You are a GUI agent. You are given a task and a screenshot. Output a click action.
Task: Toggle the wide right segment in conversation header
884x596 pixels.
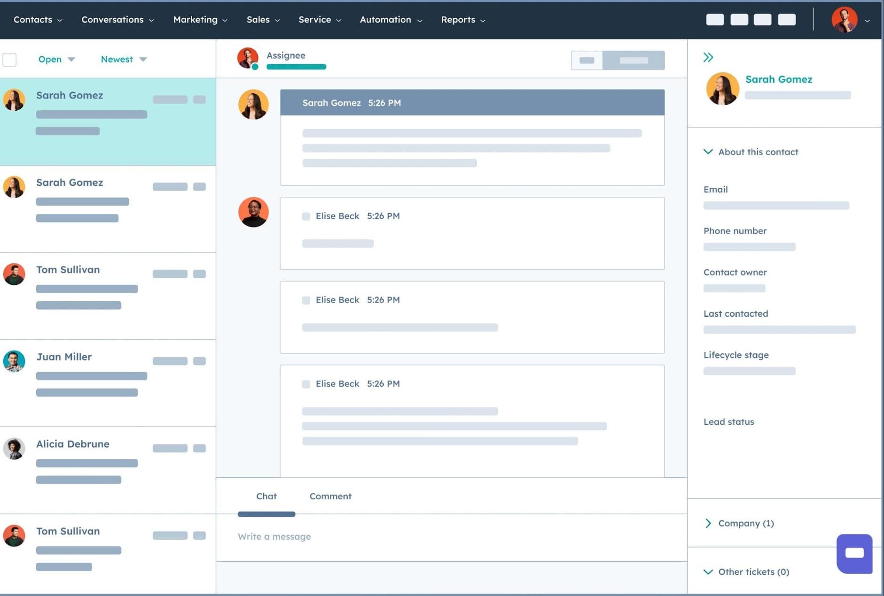tap(634, 60)
